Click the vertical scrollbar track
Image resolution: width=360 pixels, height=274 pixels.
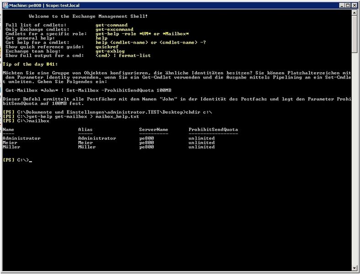point(354,137)
